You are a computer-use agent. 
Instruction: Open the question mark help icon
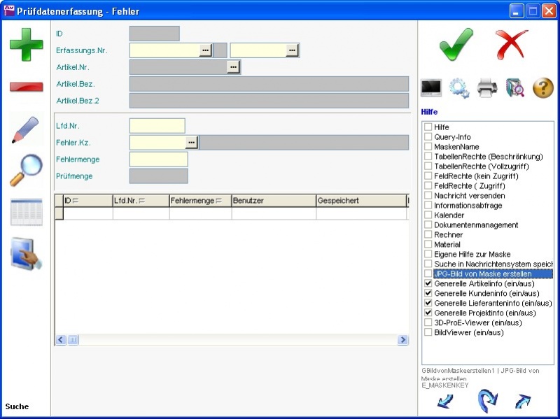pyautogui.click(x=543, y=88)
